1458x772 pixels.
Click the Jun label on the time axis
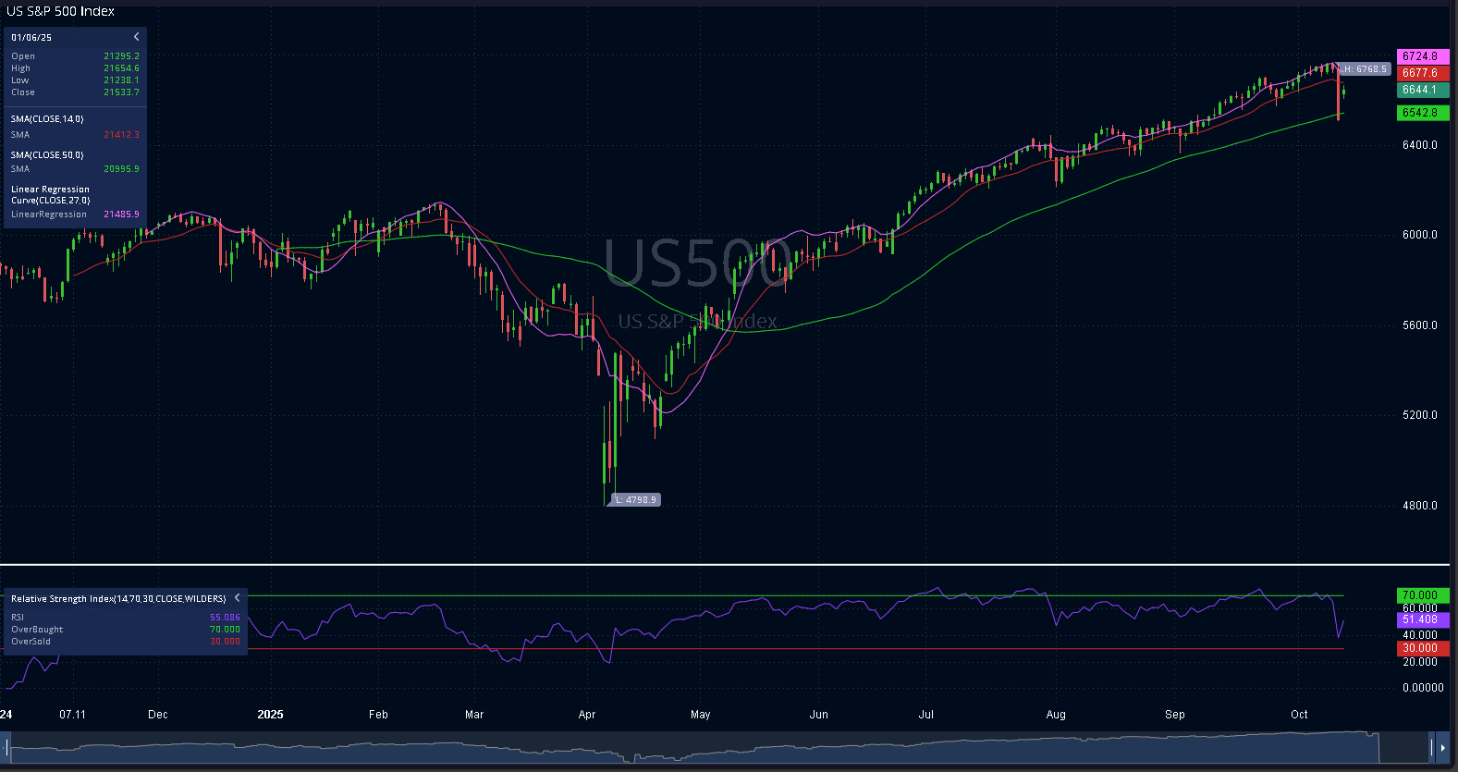point(818,715)
